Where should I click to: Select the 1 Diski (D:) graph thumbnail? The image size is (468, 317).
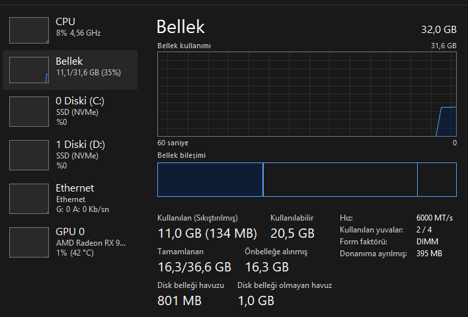(x=29, y=155)
